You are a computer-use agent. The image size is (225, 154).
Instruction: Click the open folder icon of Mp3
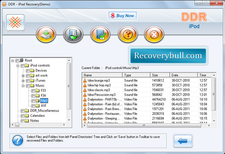coord(37,101)
